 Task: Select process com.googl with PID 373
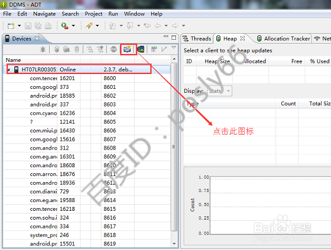[x=87, y=87]
